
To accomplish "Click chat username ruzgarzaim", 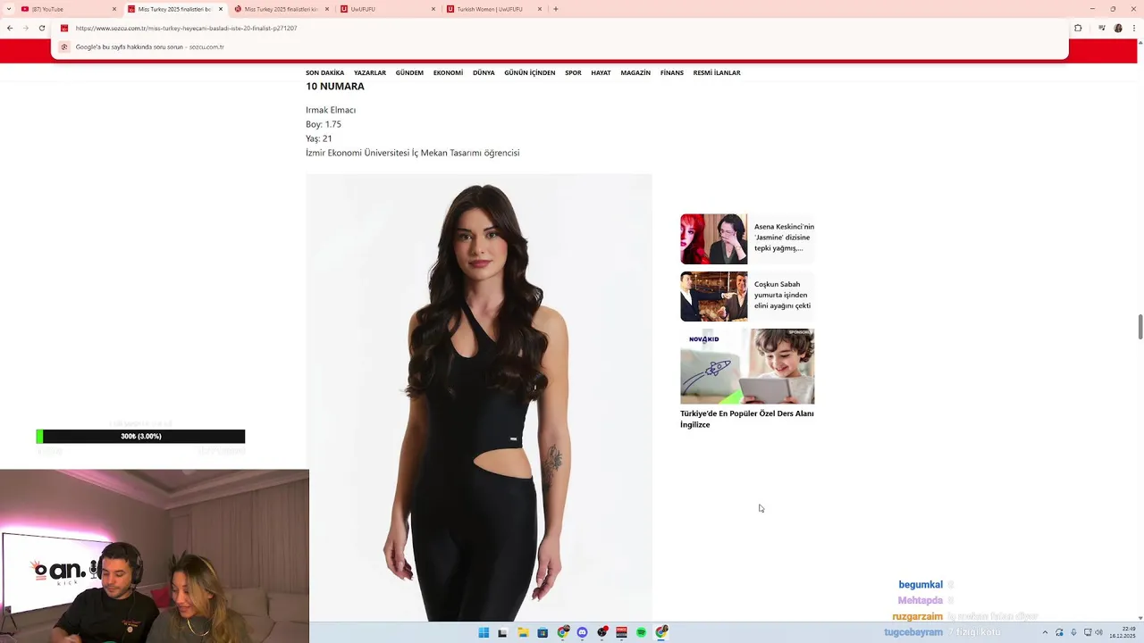I will tap(918, 617).
